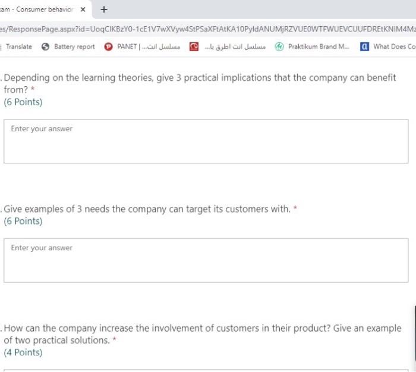This screenshot has height=372, width=416.
Task: Open the Praktikum Brand M... bookmark
Action: [x=313, y=47]
